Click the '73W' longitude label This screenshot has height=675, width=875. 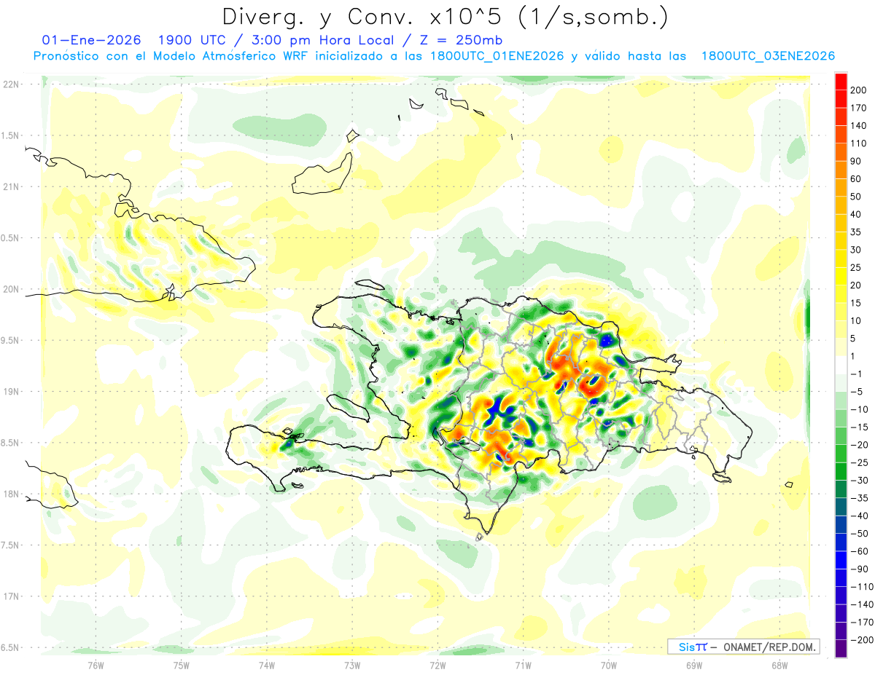pos(352,665)
